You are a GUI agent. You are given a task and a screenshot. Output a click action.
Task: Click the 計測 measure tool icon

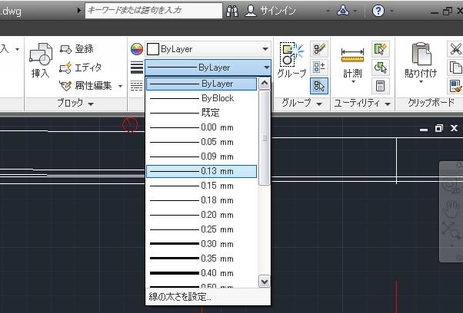click(352, 55)
